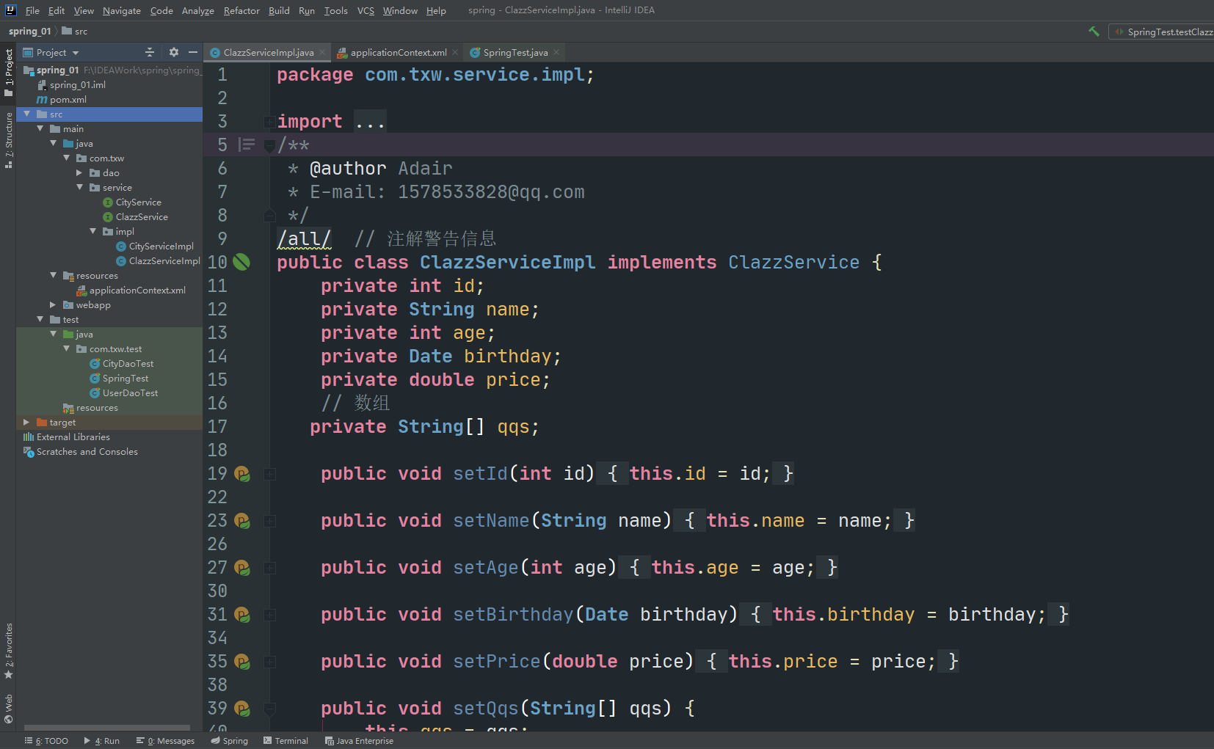Viewport: 1214px width, 749px height.
Task: Open the Favorites tool window button
Action: (8, 651)
